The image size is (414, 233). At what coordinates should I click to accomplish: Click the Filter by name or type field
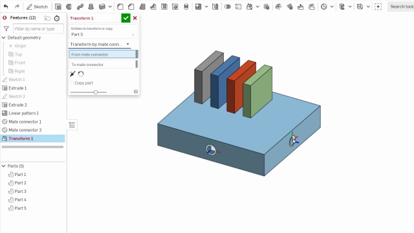(x=38, y=28)
